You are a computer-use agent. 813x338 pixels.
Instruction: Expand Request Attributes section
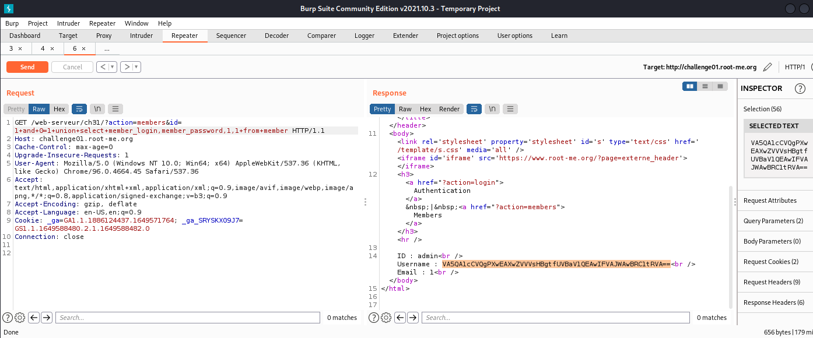point(775,200)
